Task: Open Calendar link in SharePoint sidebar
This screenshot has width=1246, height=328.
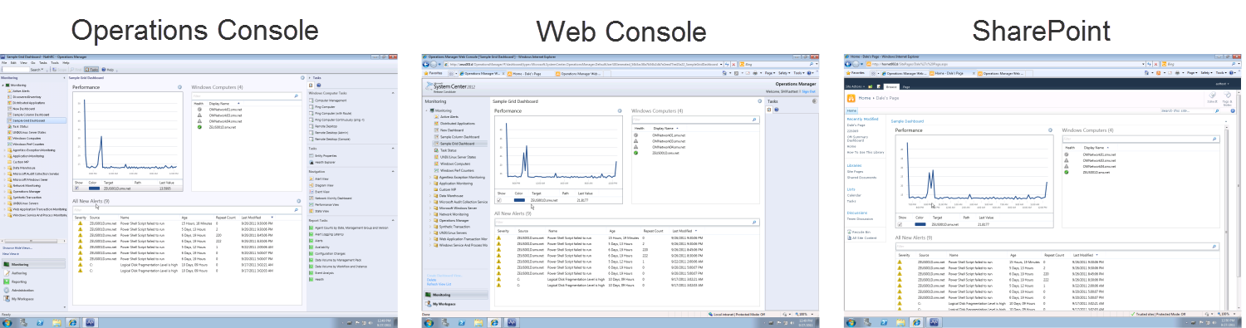Action: coord(853,195)
